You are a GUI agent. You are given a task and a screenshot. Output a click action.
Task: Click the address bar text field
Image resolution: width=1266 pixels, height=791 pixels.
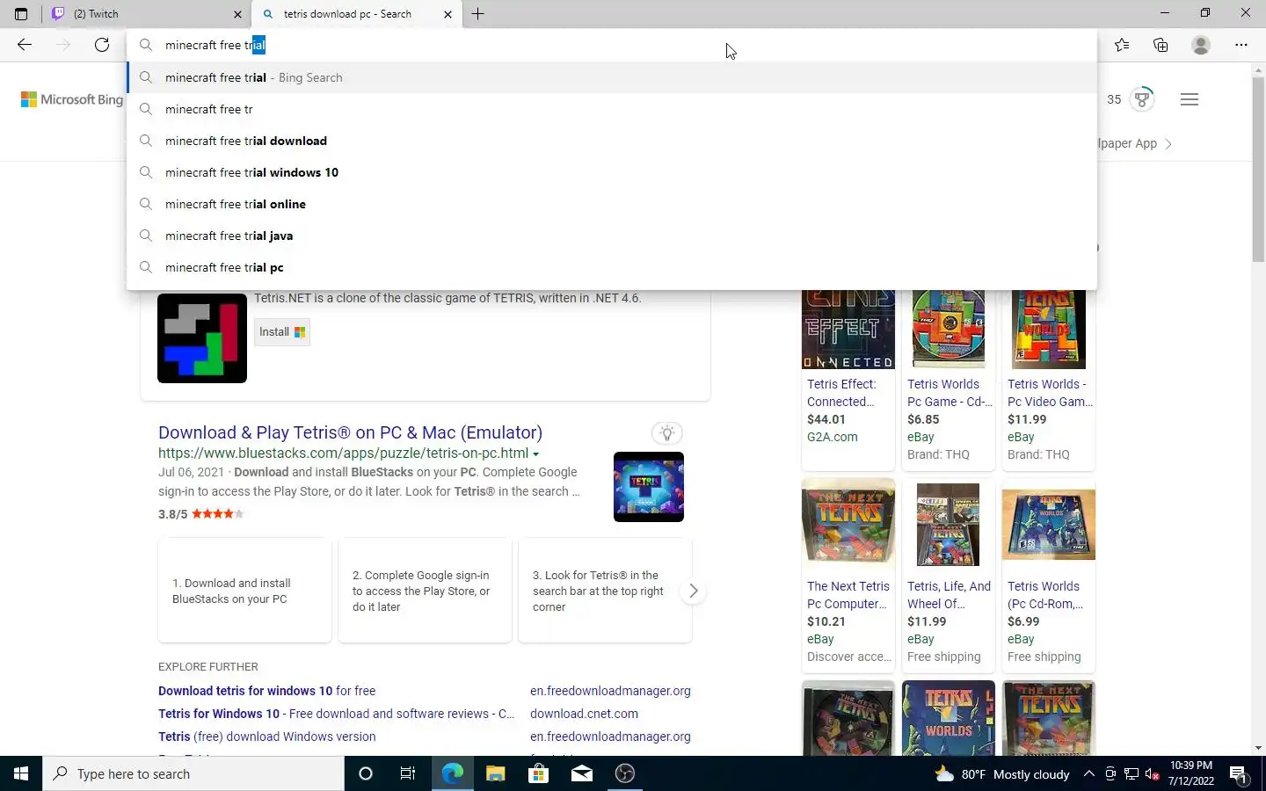coord(612,45)
